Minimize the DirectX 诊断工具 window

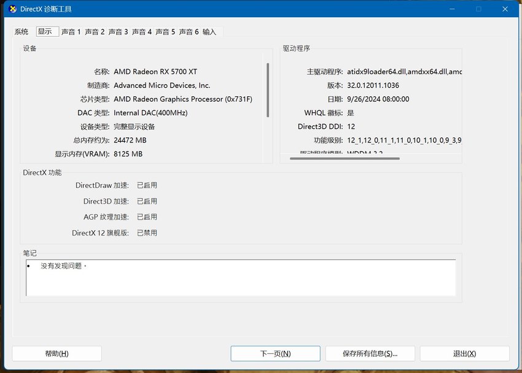click(452, 9)
